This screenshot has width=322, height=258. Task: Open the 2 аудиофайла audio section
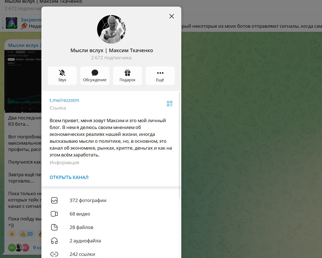click(111, 241)
